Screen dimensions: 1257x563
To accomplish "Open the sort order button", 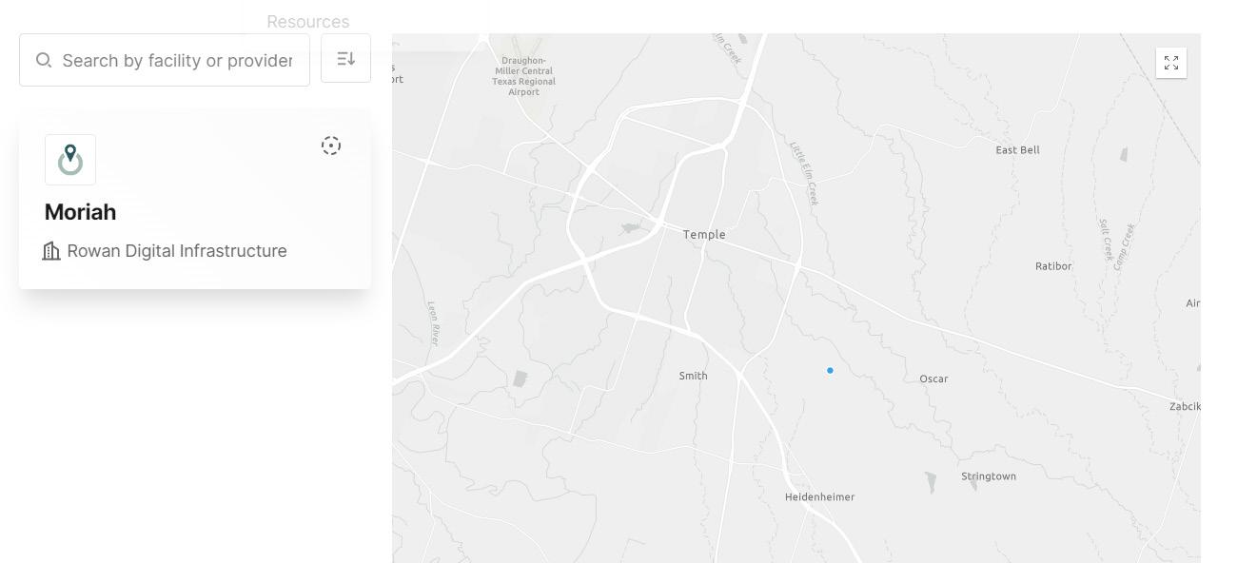I will pyautogui.click(x=345, y=59).
